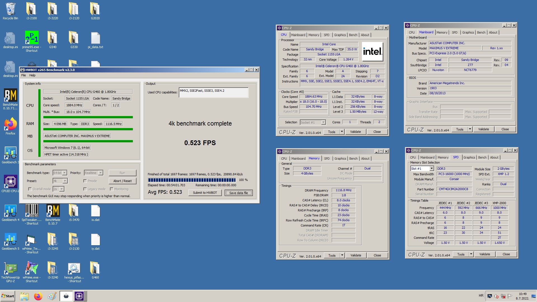Open the Overkill multiplier dropdown
Viewport: 537px width, 302px height.
click(58, 189)
